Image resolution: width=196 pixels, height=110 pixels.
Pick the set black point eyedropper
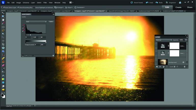[x=23, y=25]
